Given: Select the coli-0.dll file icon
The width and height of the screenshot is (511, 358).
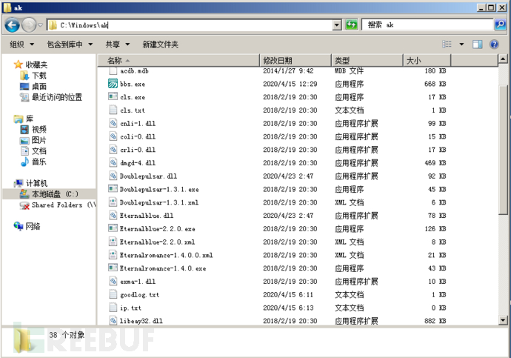Looking at the screenshot, I should (x=113, y=136).
